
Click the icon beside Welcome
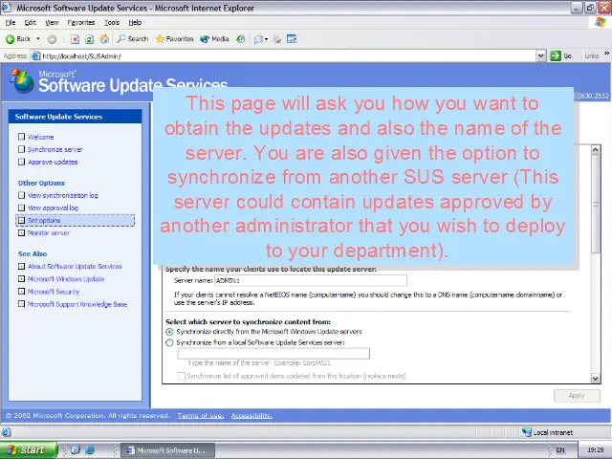click(21, 137)
